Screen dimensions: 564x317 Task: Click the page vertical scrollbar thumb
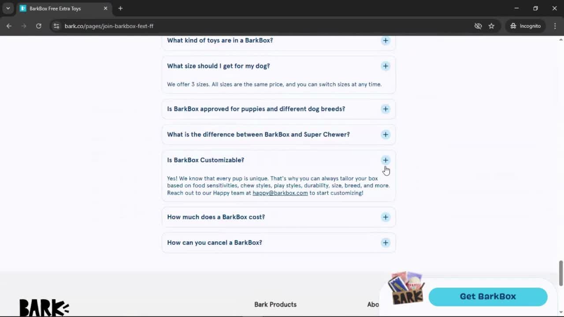point(561,273)
